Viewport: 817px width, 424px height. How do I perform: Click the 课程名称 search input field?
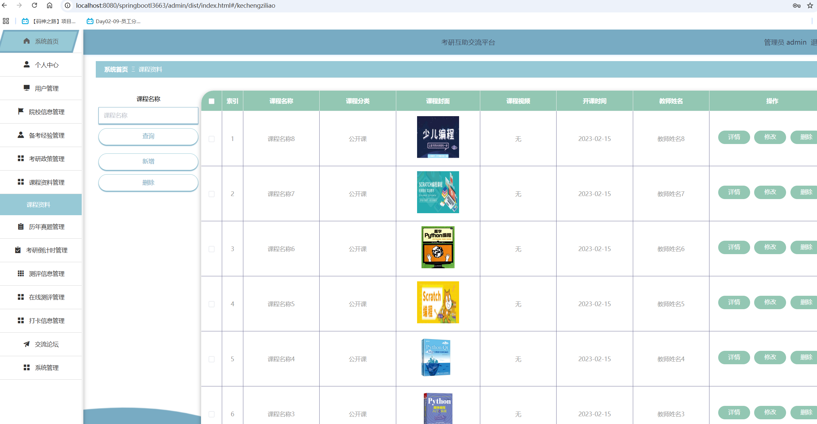(x=148, y=115)
